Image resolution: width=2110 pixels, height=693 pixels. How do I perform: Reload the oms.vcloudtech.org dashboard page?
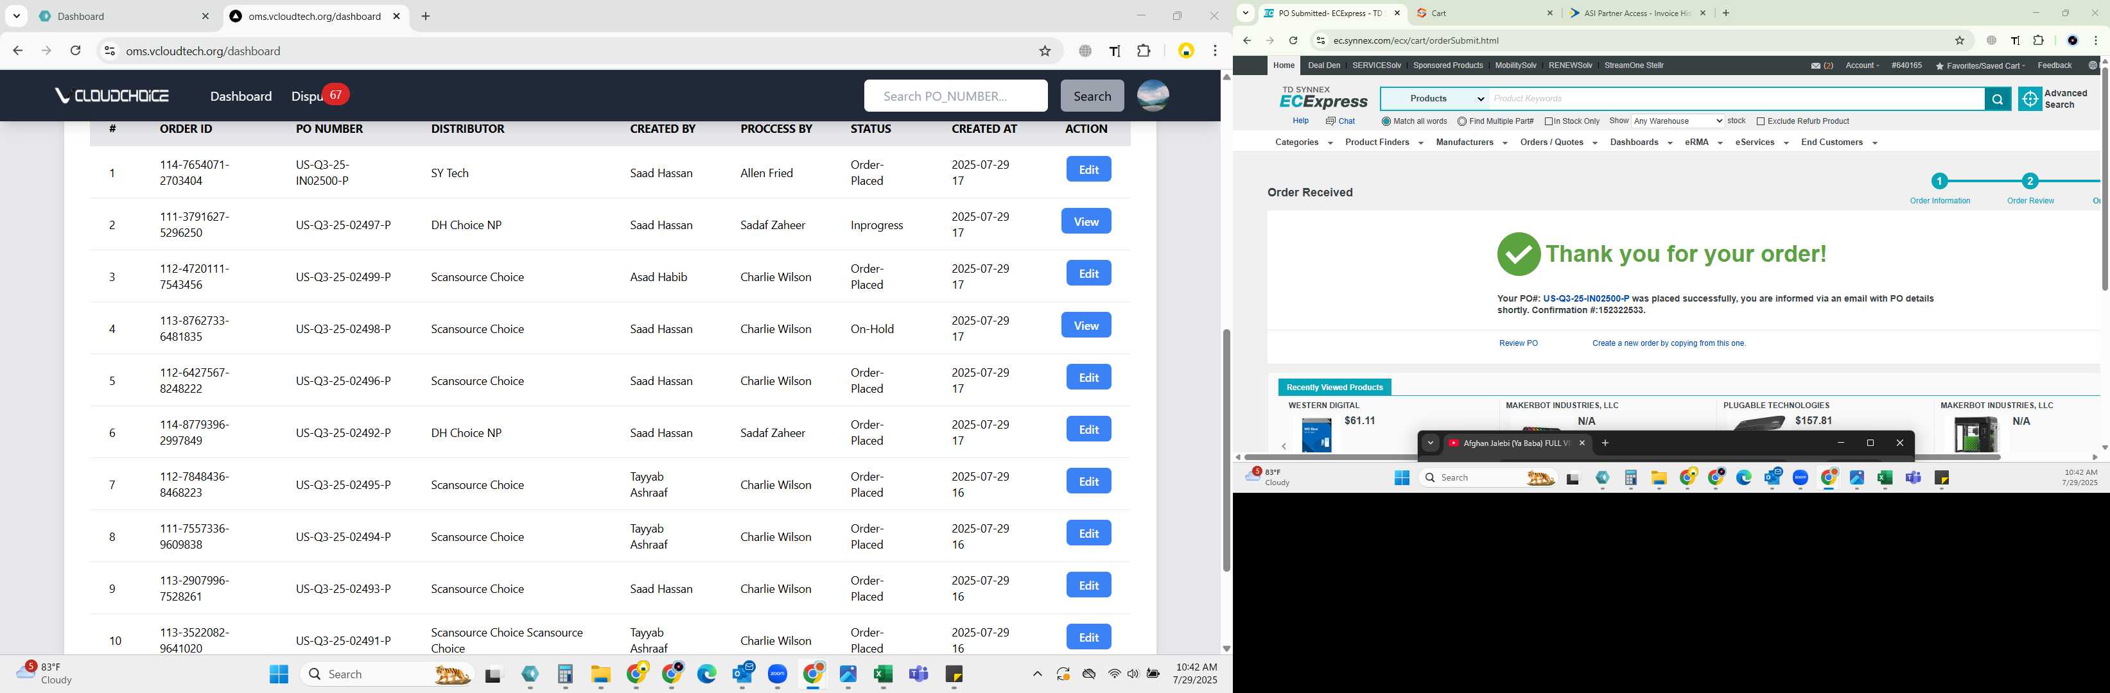(x=75, y=51)
